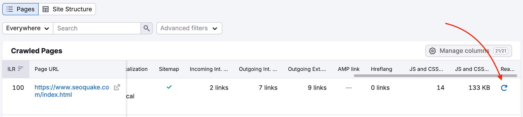Switch to the Site Structure tab
Viewport: 523px width, 117px height.
[x=67, y=9]
